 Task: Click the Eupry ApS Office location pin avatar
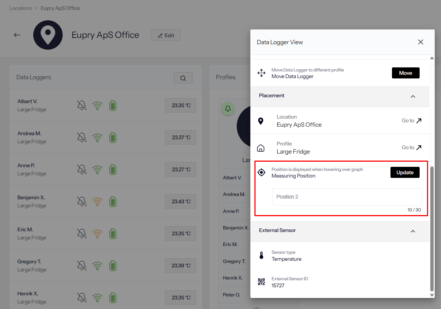click(48, 35)
